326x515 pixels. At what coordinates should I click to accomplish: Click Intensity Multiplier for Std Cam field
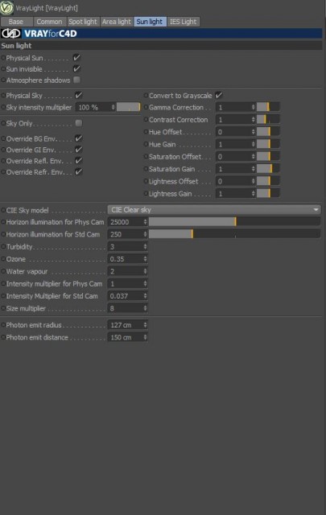coord(126,296)
